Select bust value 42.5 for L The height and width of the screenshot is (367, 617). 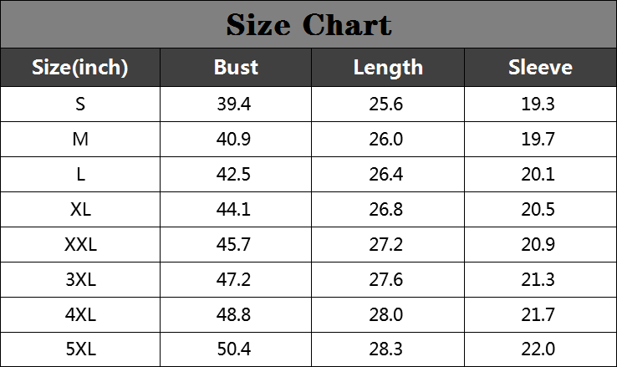[233, 174]
